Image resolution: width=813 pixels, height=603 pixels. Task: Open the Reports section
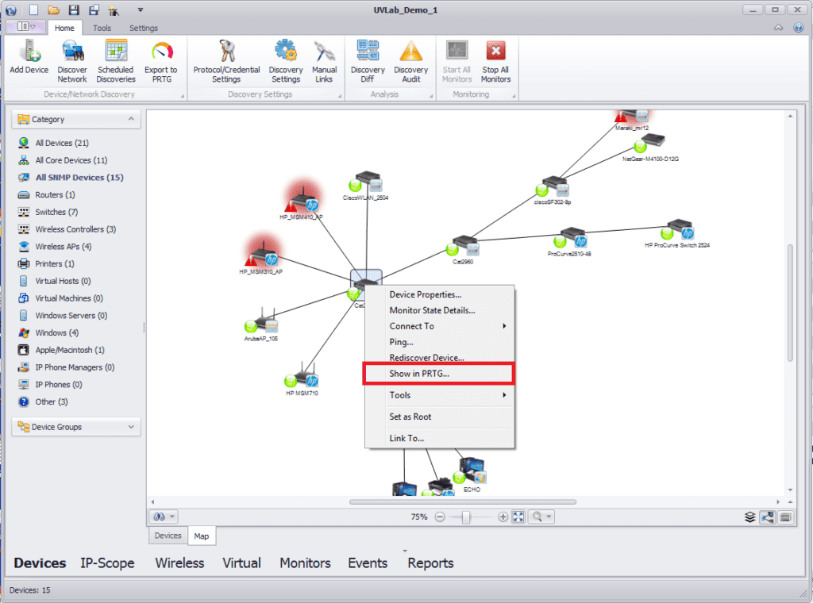pyautogui.click(x=430, y=563)
